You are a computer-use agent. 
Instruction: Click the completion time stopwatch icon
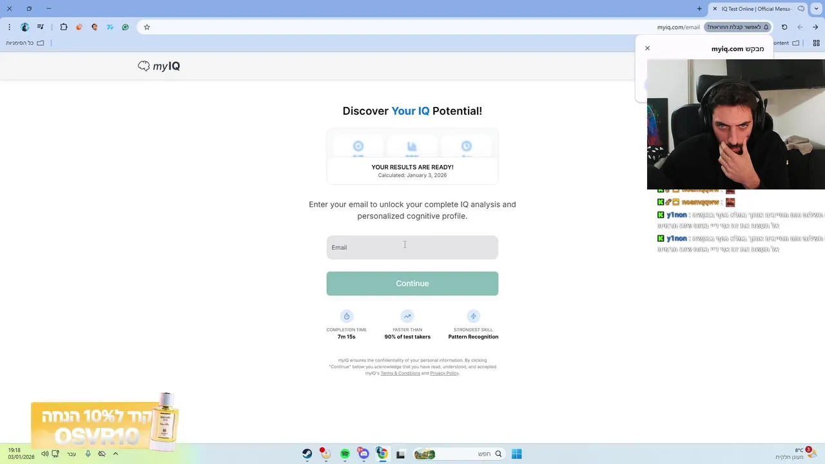click(x=347, y=316)
